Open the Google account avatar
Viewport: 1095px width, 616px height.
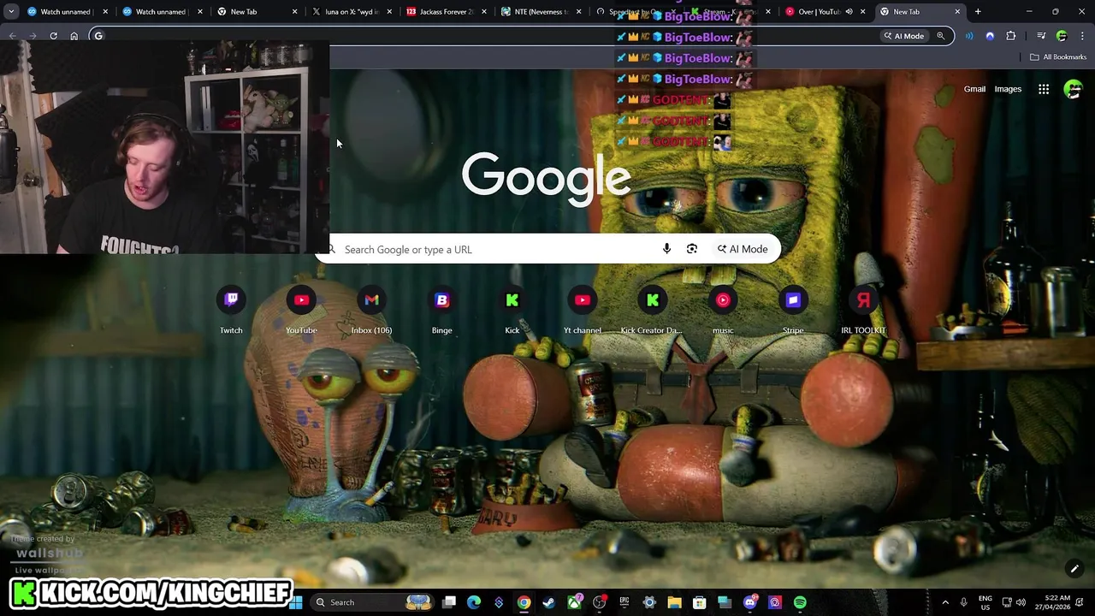tap(1073, 89)
